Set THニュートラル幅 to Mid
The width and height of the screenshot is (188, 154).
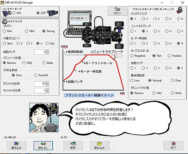157,93
